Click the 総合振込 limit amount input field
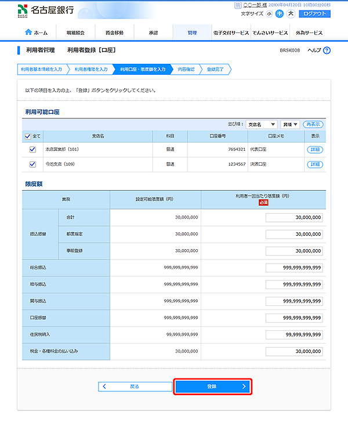The image size is (348, 423). coord(294,268)
